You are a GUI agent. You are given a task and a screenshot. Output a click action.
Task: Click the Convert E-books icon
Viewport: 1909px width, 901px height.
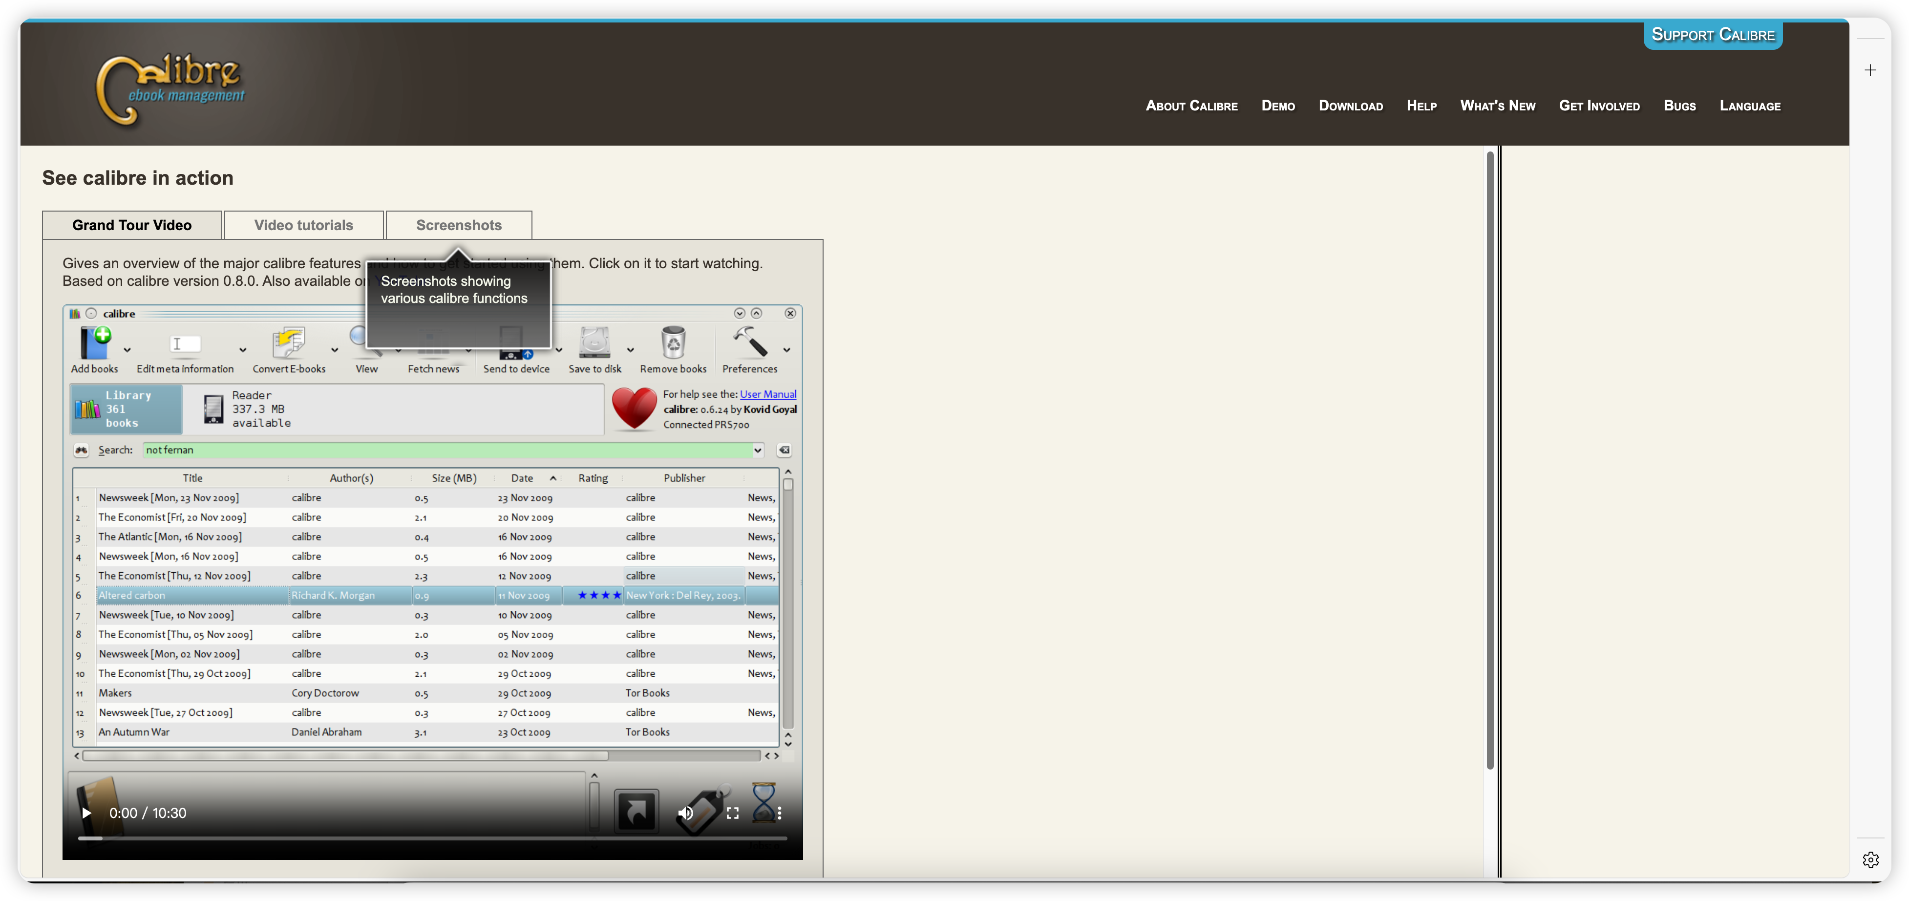point(288,343)
